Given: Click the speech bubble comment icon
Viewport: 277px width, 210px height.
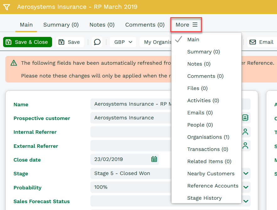Looking at the screenshot, I should pyautogui.click(x=97, y=42).
